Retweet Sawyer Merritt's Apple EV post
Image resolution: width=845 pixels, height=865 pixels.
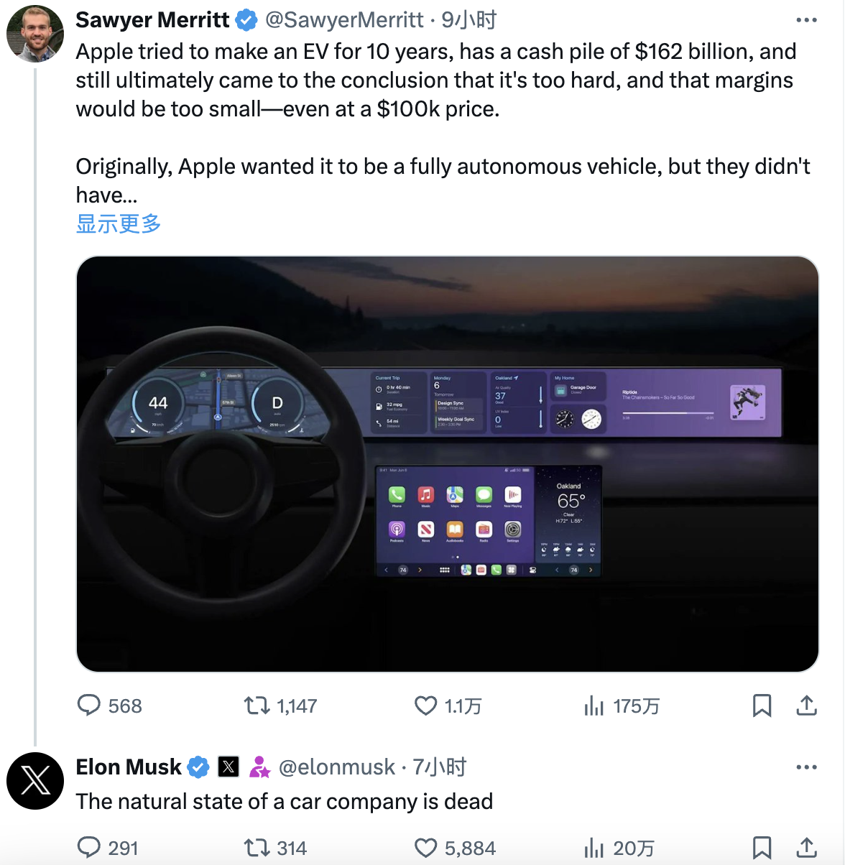pyautogui.click(x=257, y=706)
